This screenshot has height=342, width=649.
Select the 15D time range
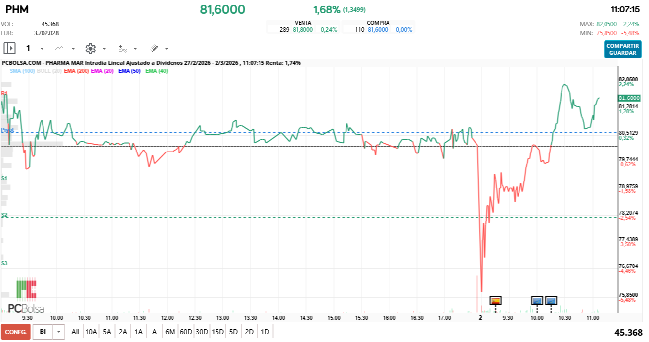(217, 332)
